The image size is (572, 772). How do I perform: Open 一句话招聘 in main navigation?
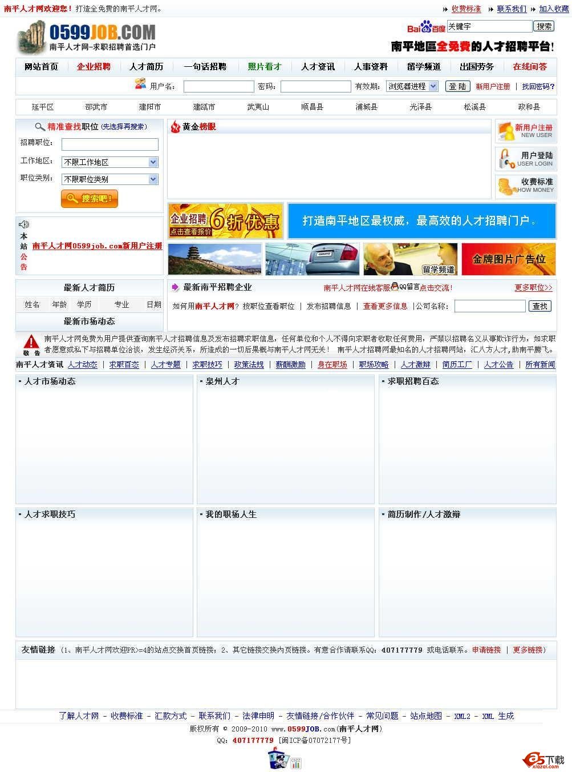click(205, 67)
